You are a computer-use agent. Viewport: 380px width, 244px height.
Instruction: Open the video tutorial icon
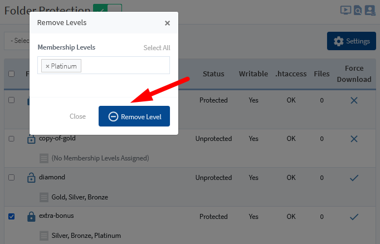click(345, 11)
